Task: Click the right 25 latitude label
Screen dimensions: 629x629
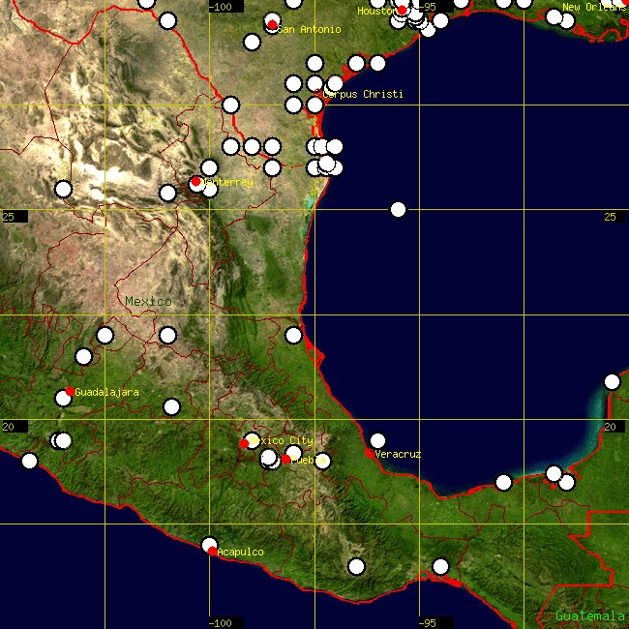Action: click(614, 217)
